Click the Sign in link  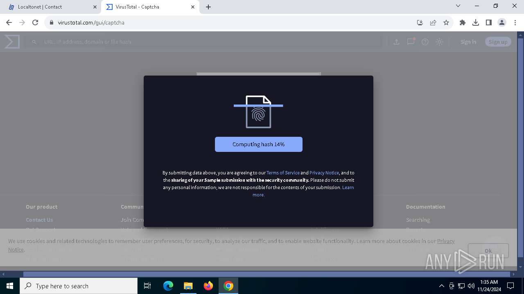[468, 42]
